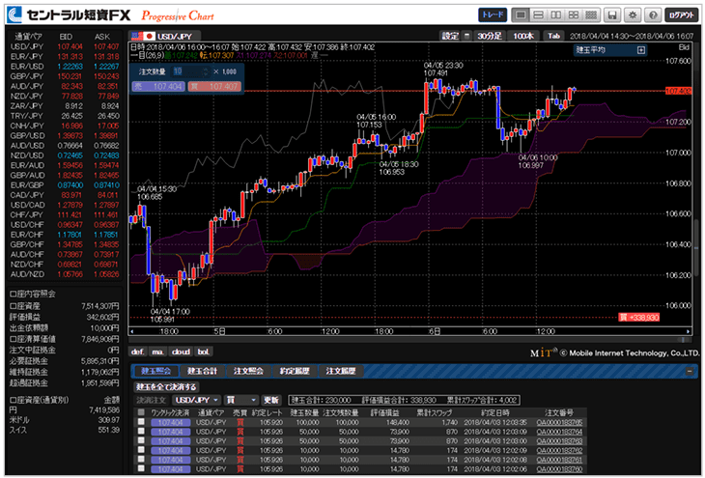Tick the checkbox for order OA0000183765
Screen dimensions: 705x478
(x=141, y=422)
